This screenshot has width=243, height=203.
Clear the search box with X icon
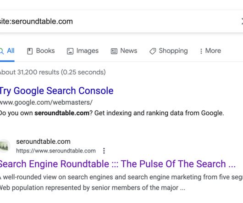click(x=242, y=21)
